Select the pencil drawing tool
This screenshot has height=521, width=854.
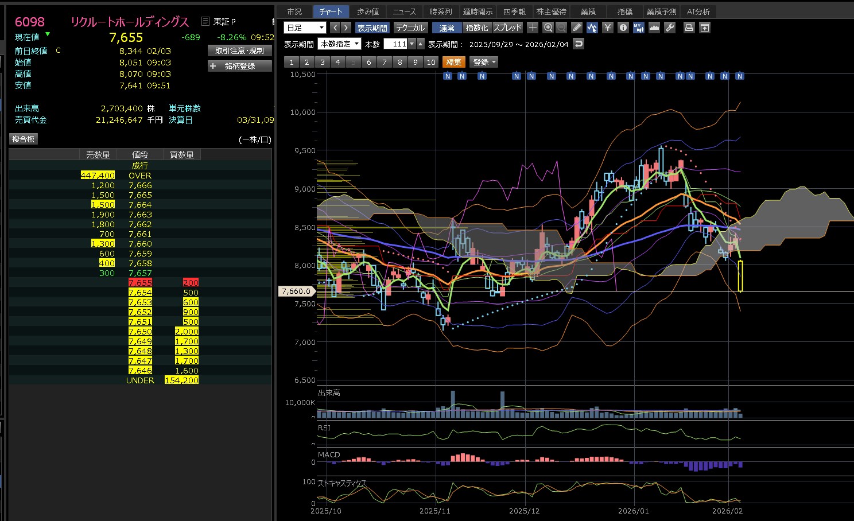pos(577,28)
